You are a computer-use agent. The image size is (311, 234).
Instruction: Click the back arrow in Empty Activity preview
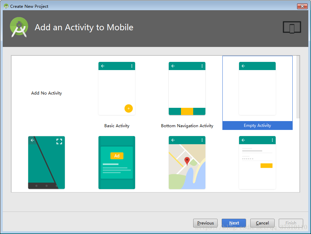243,66
